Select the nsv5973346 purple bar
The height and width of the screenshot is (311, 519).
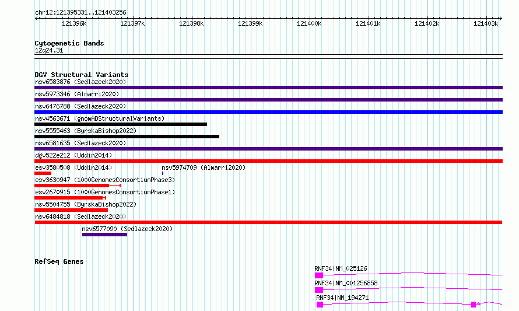(268, 100)
